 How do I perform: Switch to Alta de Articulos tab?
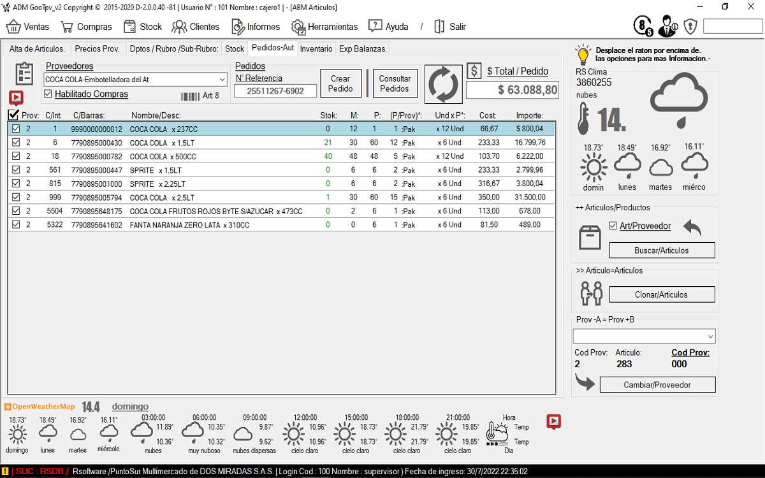(x=37, y=48)
